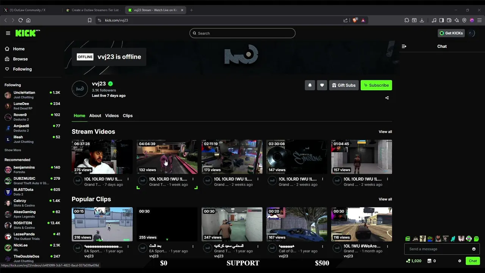Open the Kick hamburger sidebar menu
The height and width of the screenshot is (273, 485).
(x=8, y=33)
